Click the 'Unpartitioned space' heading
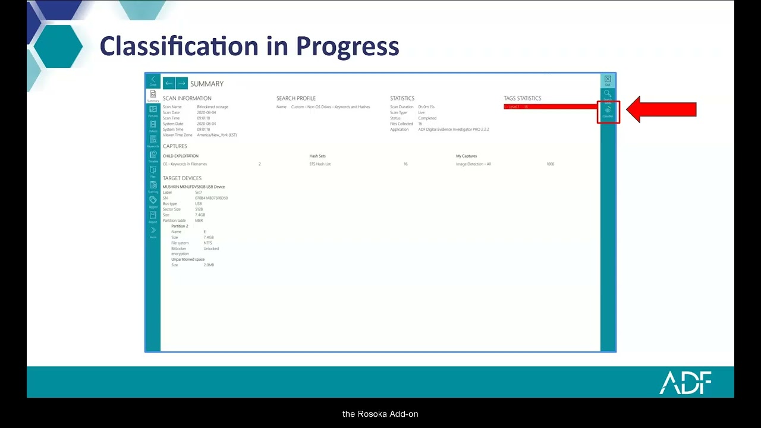The width and height of the screenshot is (761, 428). pyautogui.click(x=188, y=259)
